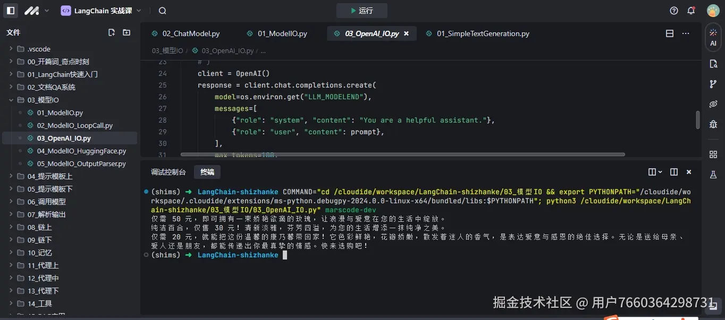Open the test lab flask icon
This screenshot has width=725, height=320.
point(713,174)
